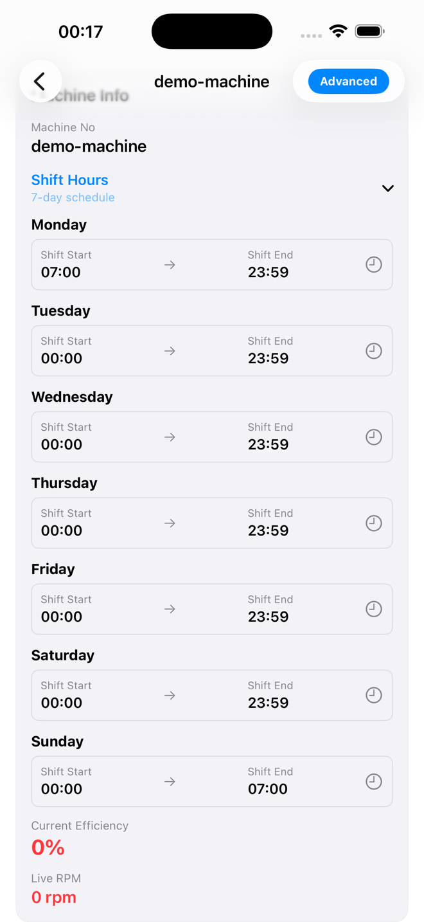Click the Shift Hours heading
Image resolution: width=424 pixels, height=922 pixels.
click(x=69, y=180)
